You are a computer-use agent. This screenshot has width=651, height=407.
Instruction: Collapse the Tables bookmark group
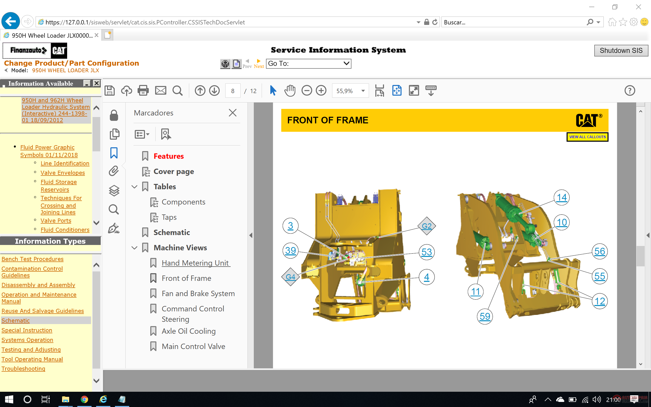coord(135,186)
